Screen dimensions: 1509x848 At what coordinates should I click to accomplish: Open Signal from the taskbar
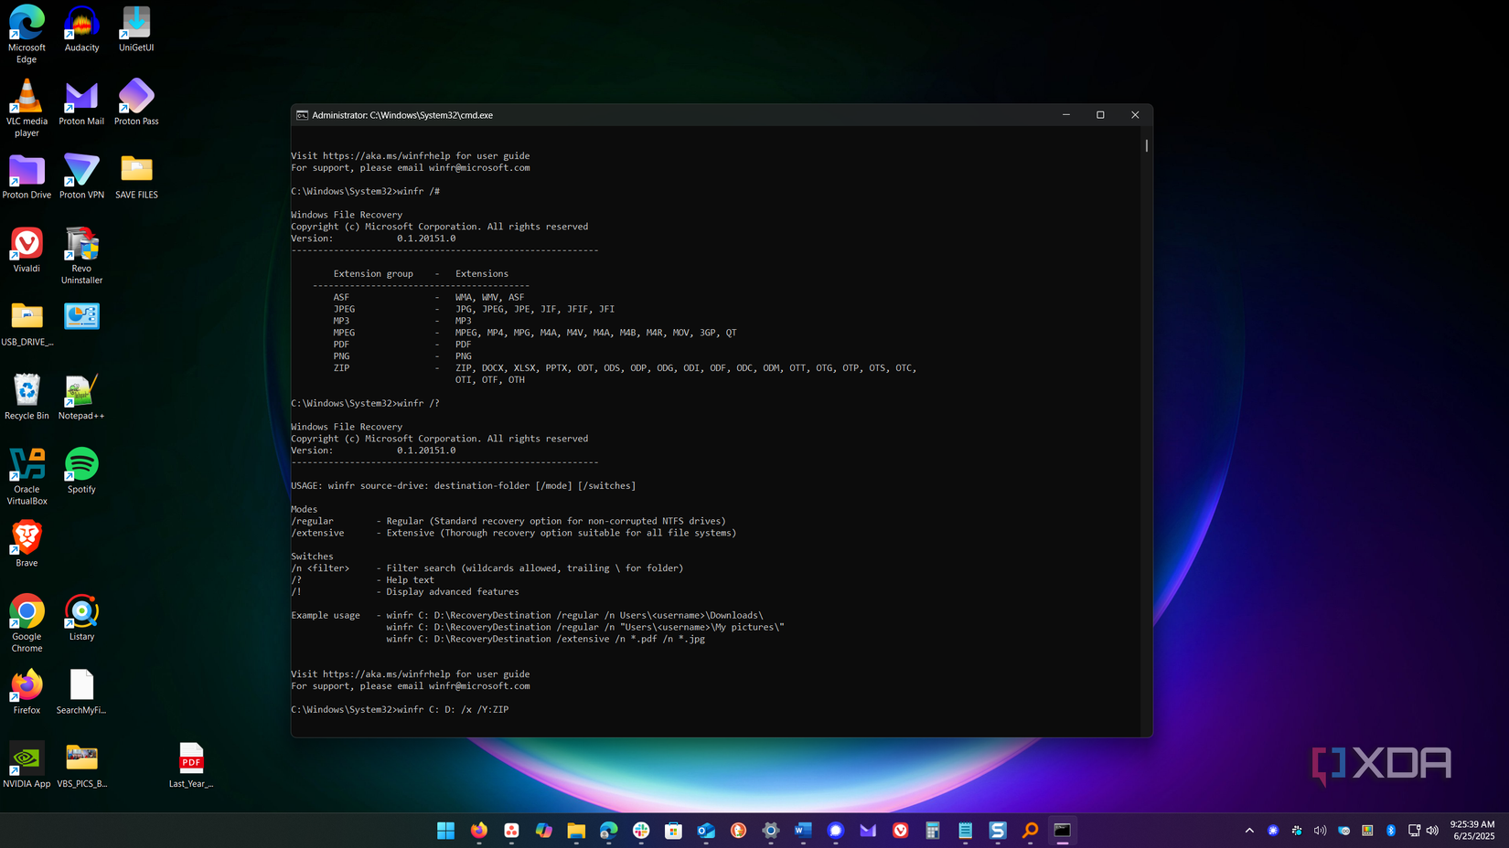[x=835, y=831]
